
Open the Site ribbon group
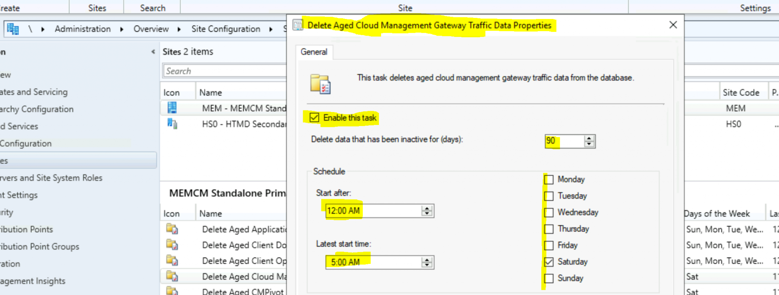click(405, 8)
